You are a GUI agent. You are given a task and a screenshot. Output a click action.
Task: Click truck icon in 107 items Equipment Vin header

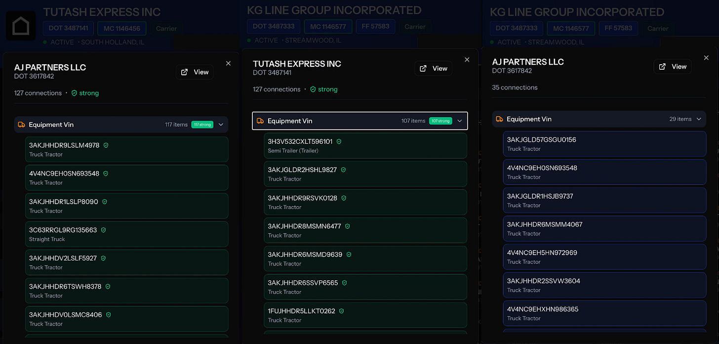(260, 121)
